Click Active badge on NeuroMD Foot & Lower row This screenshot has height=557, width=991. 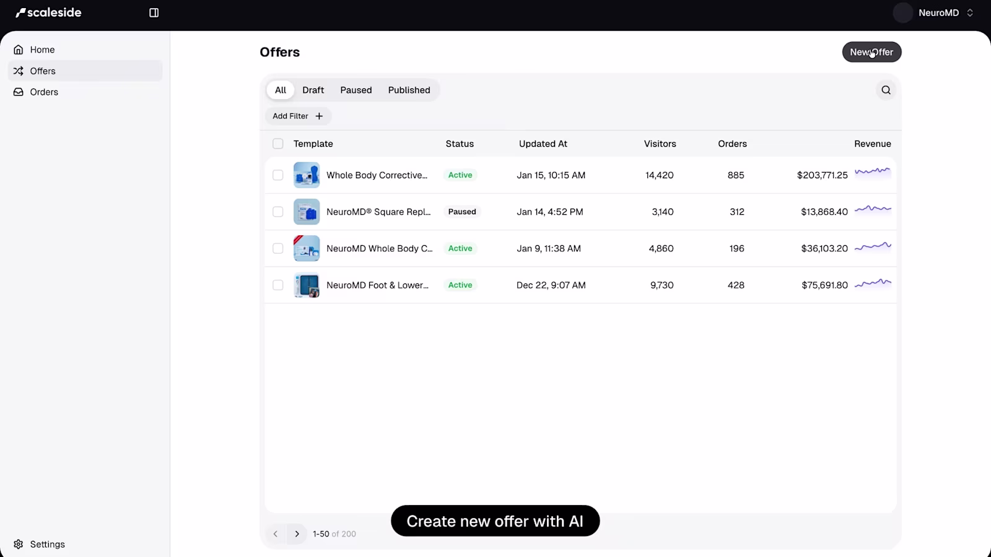(460, 285)
